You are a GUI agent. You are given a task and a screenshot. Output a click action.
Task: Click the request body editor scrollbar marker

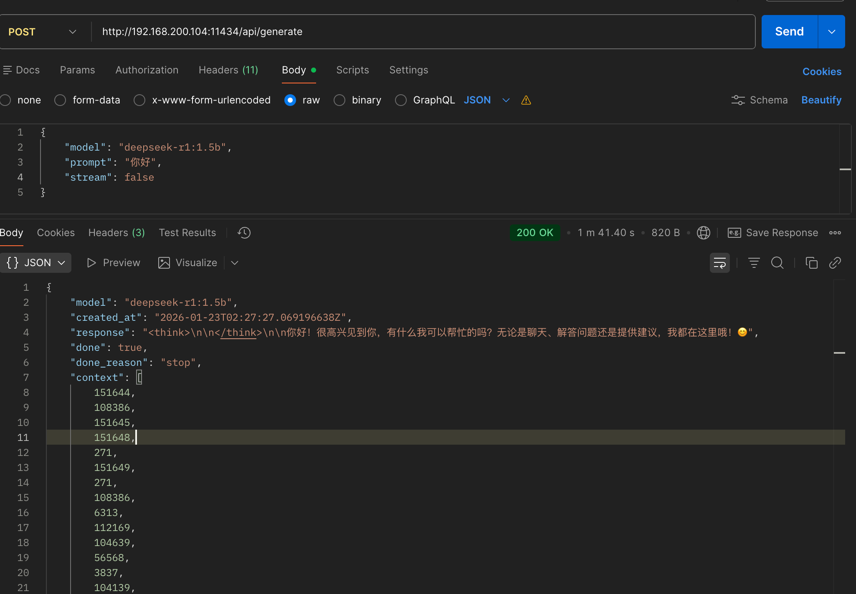(845, 169)
